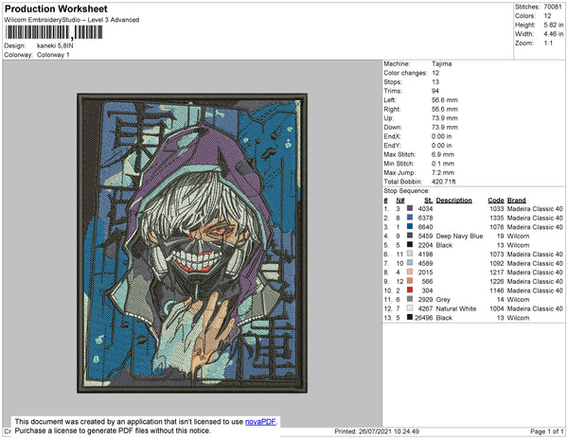Click the novaPDF hyperlink
The image size is (568, 439).
261,421
